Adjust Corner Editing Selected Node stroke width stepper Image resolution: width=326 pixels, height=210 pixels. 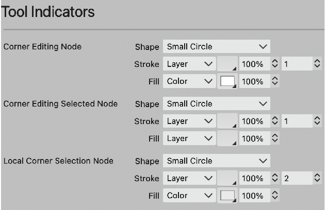(x=317, y=120)
